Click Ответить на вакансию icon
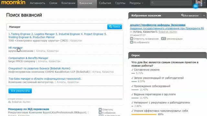The width and height of the screenshot is (207, 116). pyautogui.click(x=132, y=39)
